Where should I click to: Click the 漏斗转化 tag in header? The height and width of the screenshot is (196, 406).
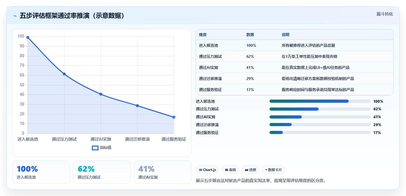[x=384, y=14]
